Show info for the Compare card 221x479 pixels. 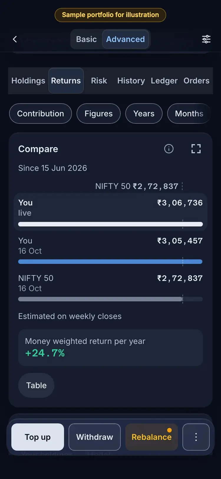[169, 148]
